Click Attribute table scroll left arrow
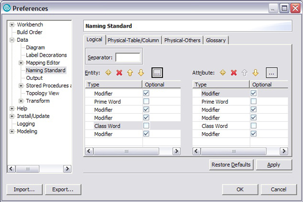This screenshot has height=202, width=303. point(197,151)
